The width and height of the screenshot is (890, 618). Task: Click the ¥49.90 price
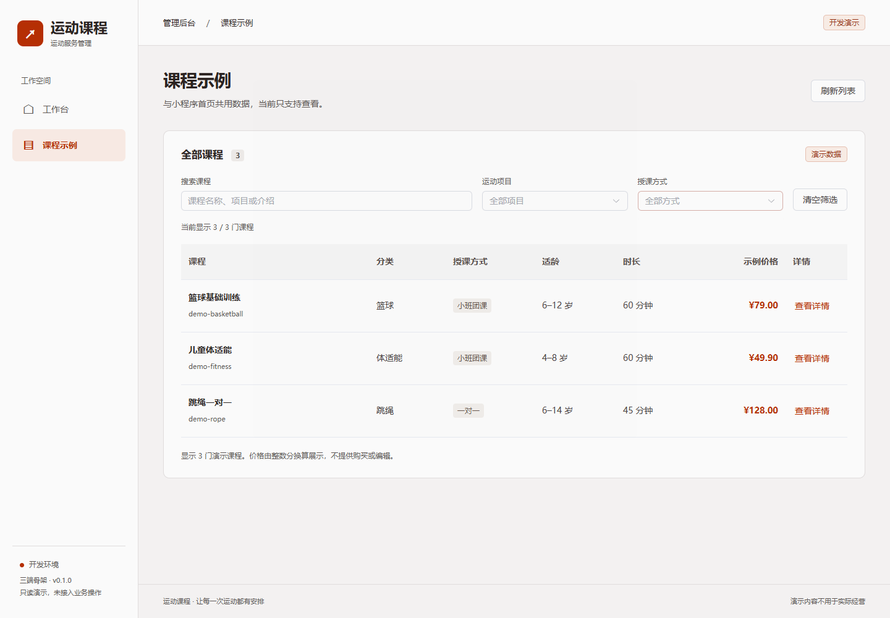763,358
